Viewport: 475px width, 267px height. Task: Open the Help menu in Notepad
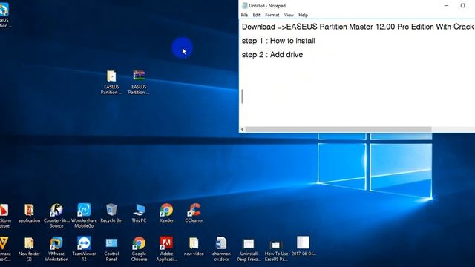click(303, 15)
